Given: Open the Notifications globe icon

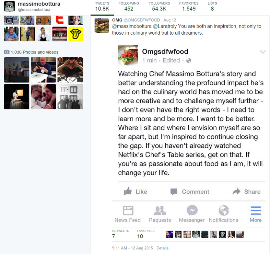Looking at the screenshot, I should click(224, 210).
